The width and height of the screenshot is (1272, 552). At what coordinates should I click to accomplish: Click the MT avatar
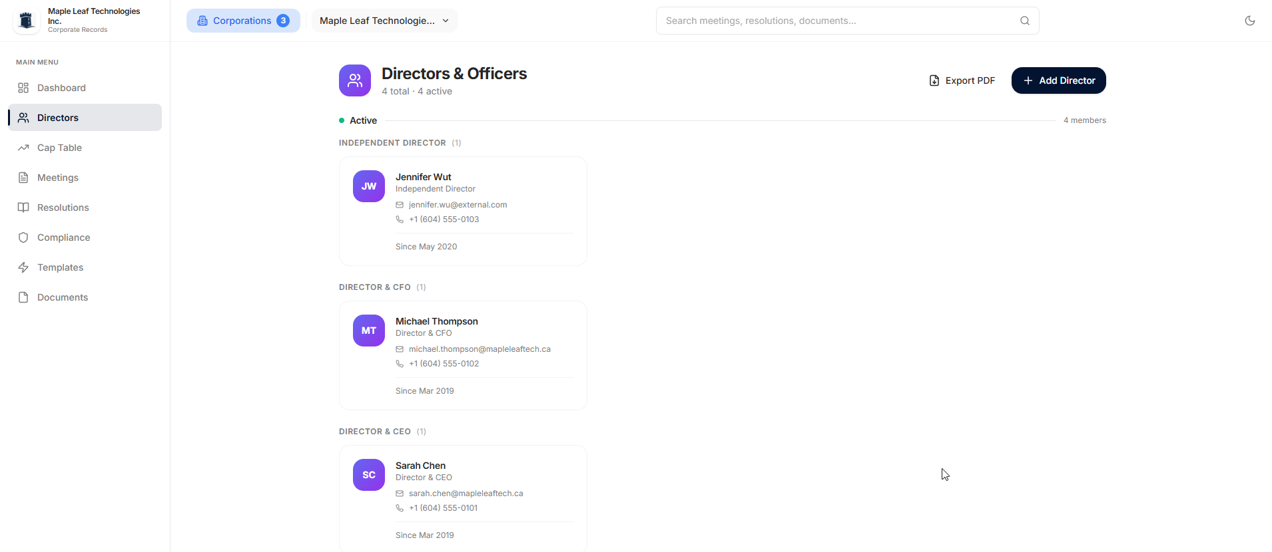[369, 331]
